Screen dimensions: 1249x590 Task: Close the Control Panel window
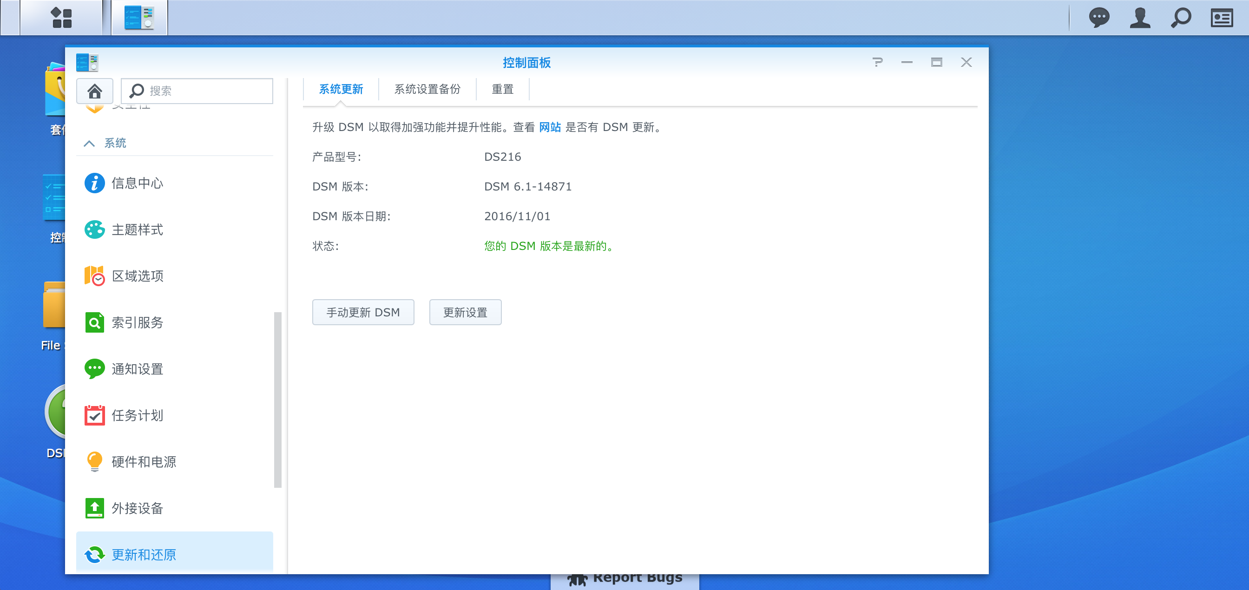(x=966, y=62)
